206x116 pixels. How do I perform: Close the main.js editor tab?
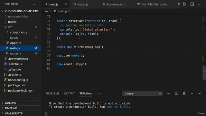66,4
